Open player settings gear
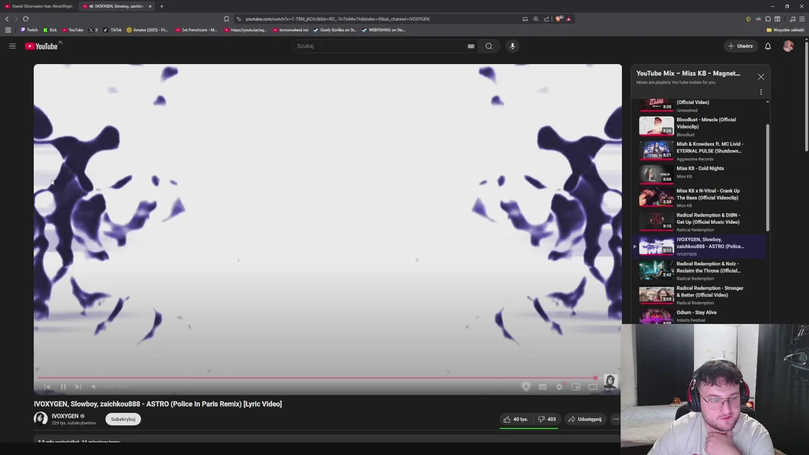 (559, 387)
